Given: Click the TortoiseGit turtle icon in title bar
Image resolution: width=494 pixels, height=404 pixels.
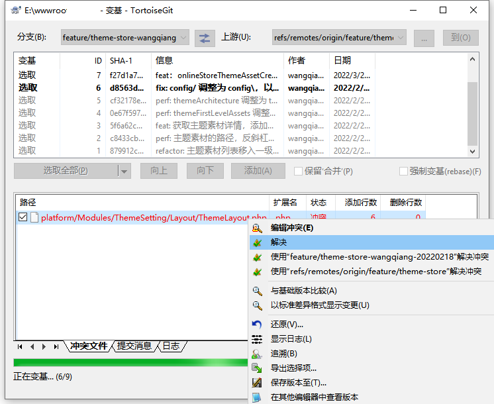Looking at the screenshot, I should [16, 10].
